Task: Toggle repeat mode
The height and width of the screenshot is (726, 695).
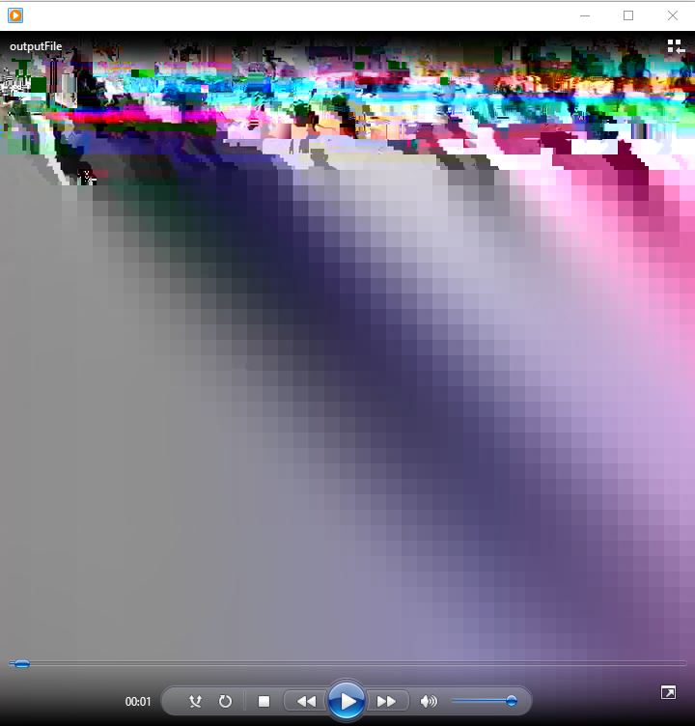Action: pos(225,702)
